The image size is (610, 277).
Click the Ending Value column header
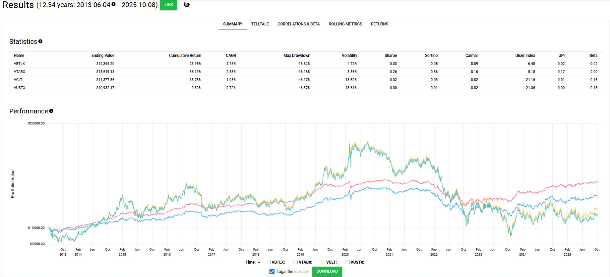pyautogui.click(x=103, y=56)
